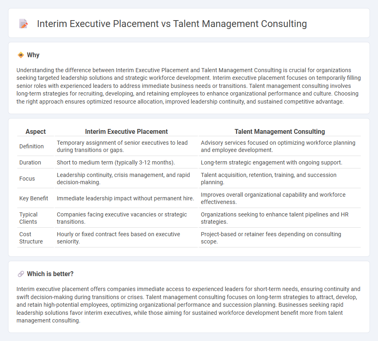Click cell 'Project-based or retainer fees'
Screen dimensions: 378x341
pyautogui.click(x=279, y=238)
